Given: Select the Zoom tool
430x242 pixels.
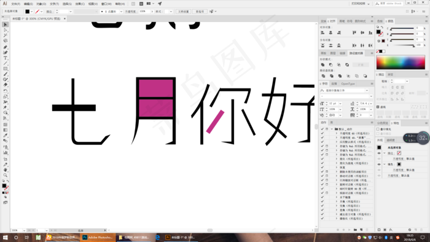Looking at the screenshot, I should pyautogui.click(x=5, y=176).
